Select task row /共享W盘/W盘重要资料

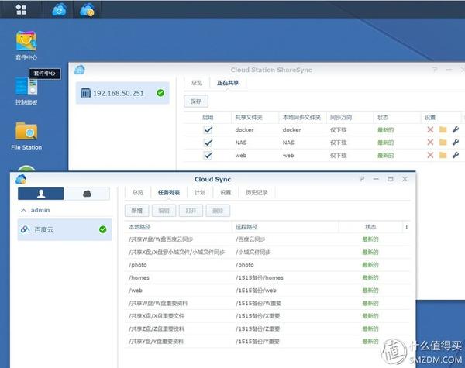click(268, 304)
